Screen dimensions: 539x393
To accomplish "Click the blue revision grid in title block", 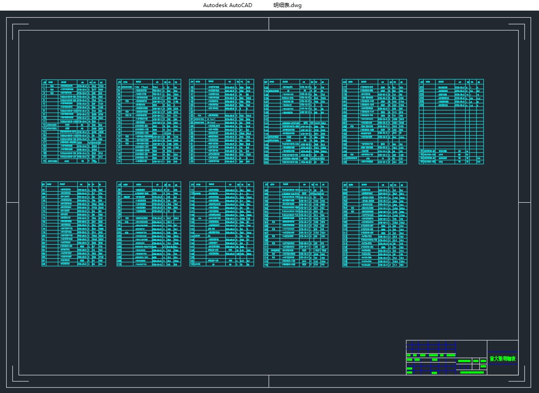I will [x=431, y=347].
